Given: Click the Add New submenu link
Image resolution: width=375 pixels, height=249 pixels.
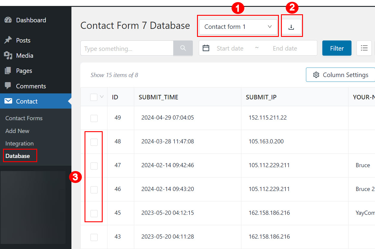Looking at the screenshot, I should click(x=17, y=131).
